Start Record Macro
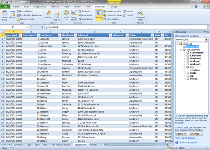This screenshot has height=150, width=210. [x=25, y=11]
